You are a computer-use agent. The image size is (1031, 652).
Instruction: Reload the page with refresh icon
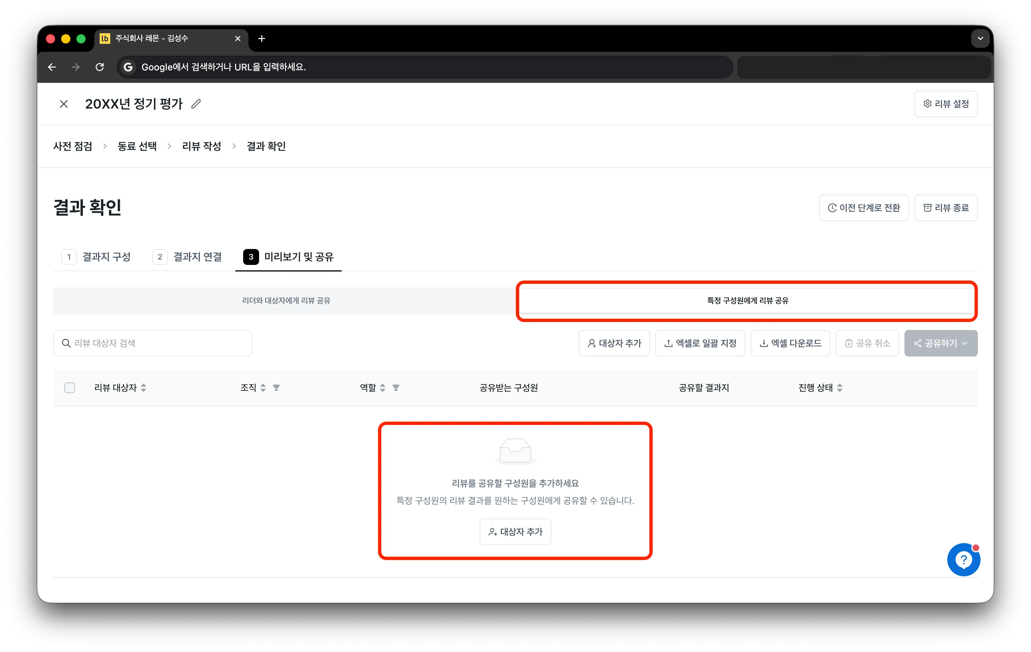100,67
